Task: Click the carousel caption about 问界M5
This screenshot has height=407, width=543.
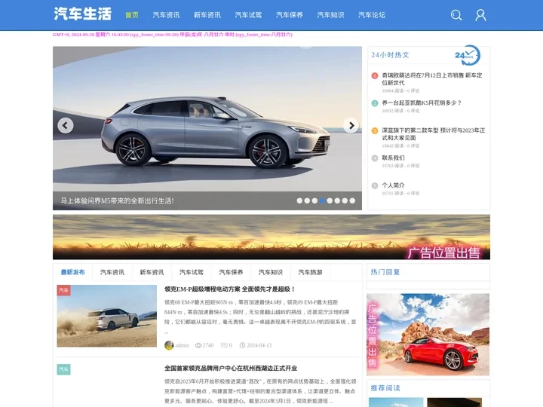Action: 117,200
